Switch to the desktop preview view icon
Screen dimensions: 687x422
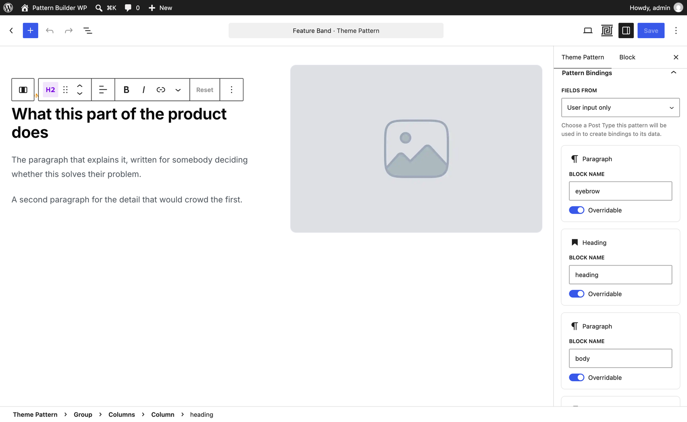click(588, 30)
